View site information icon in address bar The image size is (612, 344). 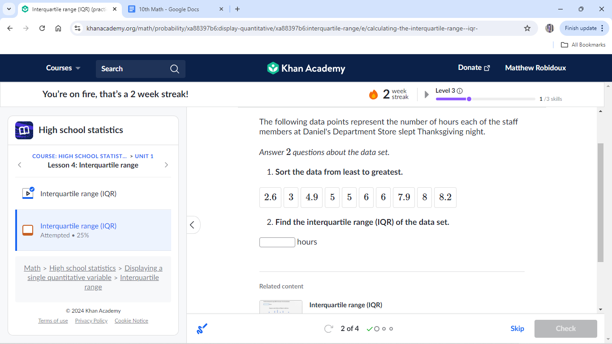[x=78, y=28]
